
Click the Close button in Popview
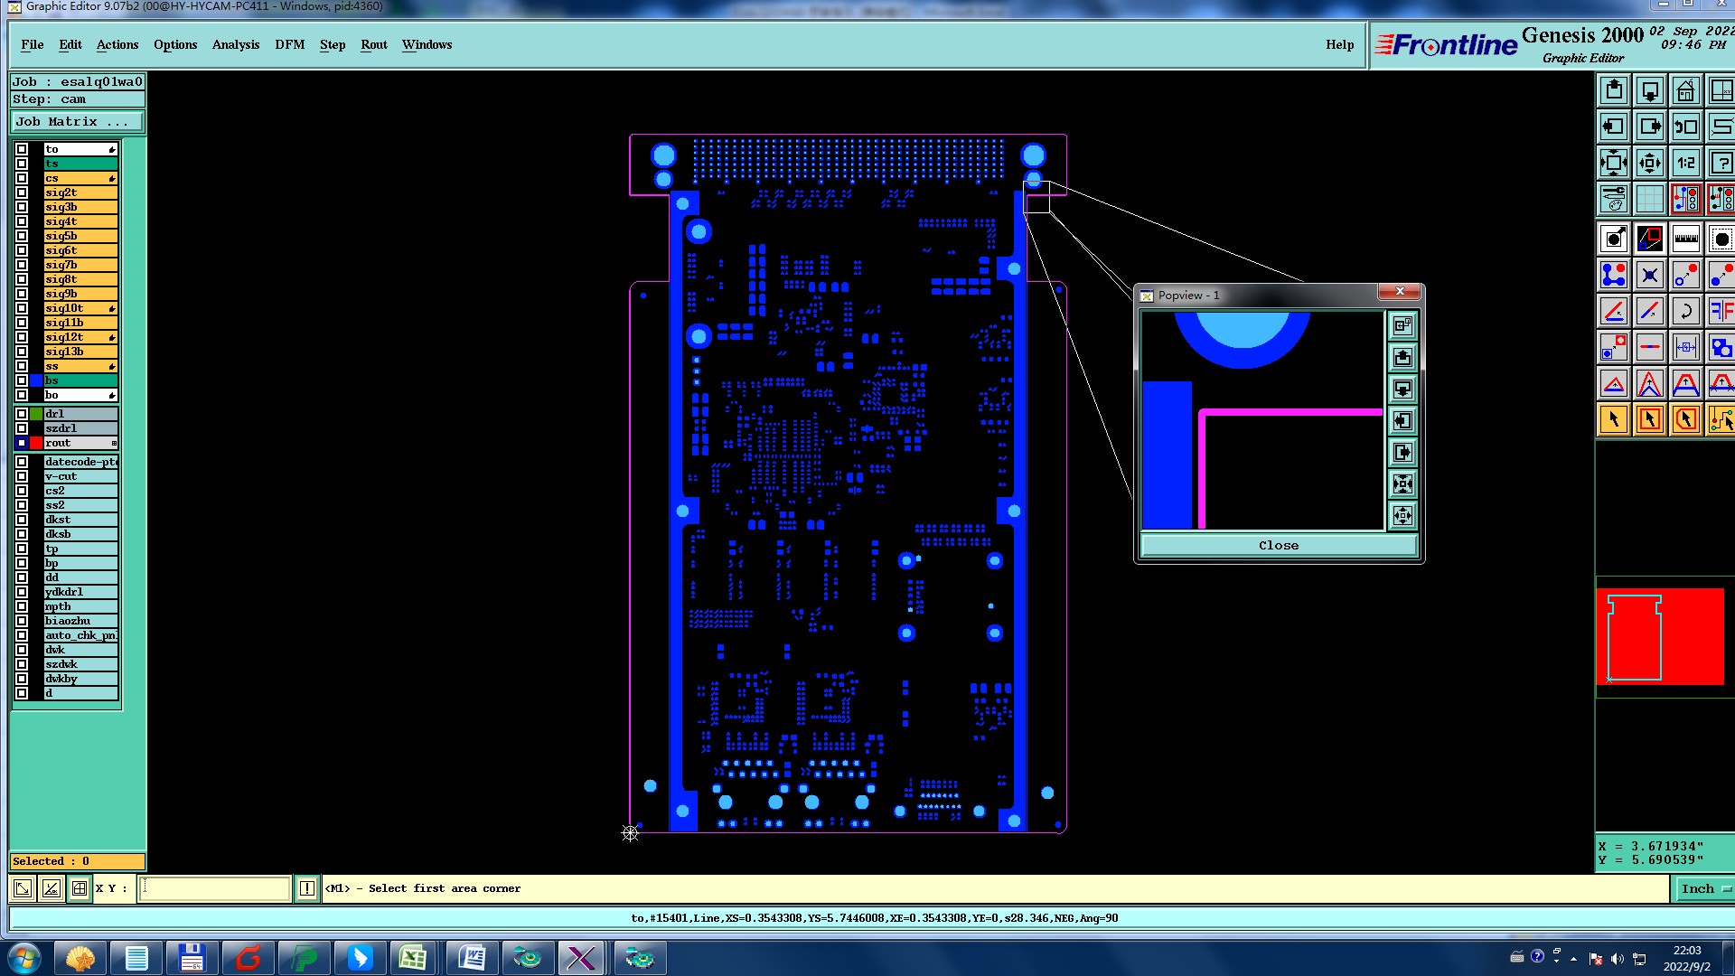click(1278, 545)
